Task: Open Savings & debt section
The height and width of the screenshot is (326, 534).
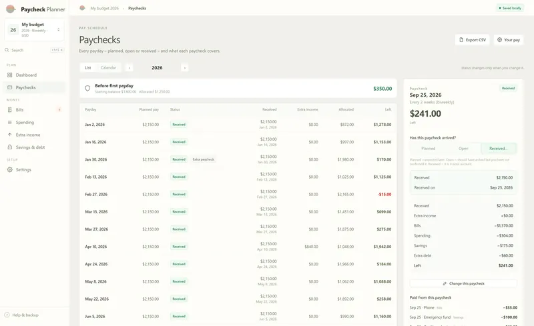Action: (x=34, y=147)
